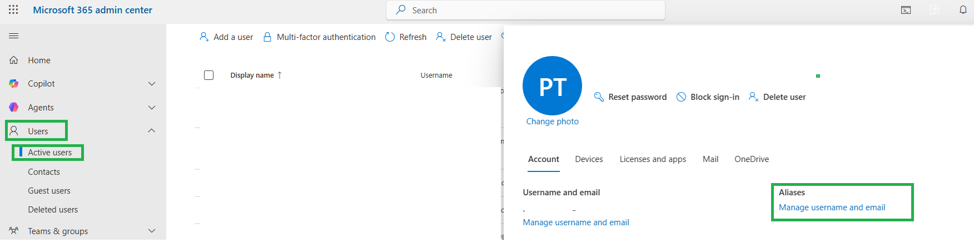Click Manage username and email under Username
Screen dimensions: 974x243
[x=576, y=222]
